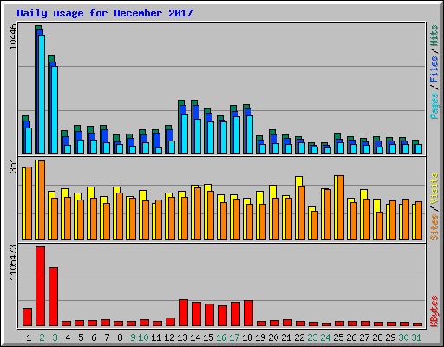Click the orange Sites bar for day 22
Screen dimensions: 444x347
(x=302, y=213)
